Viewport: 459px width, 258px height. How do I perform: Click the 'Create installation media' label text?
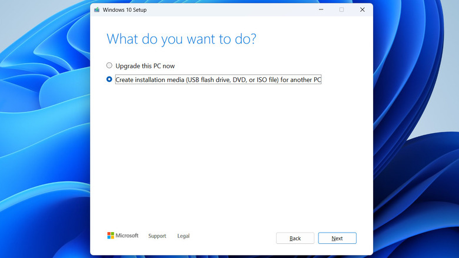218,80
